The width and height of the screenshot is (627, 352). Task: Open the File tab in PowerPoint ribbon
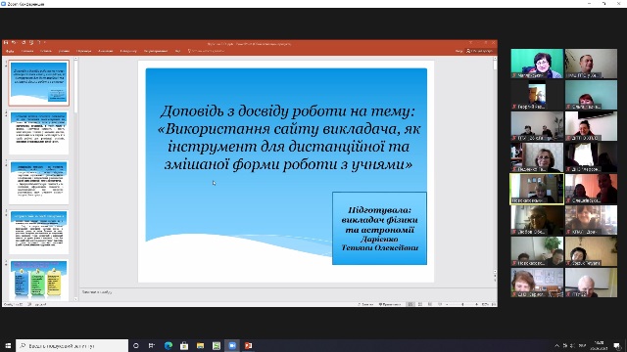pos(10,51)
